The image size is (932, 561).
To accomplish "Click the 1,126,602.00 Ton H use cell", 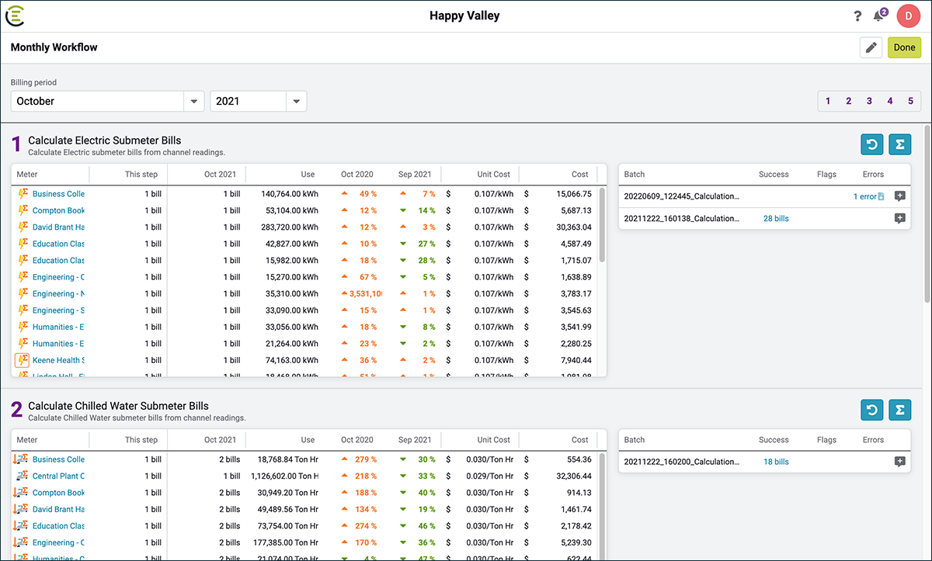I will click(x=284, y=476).
